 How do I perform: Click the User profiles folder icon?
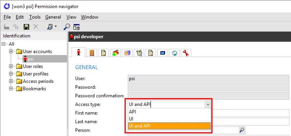coord(19,74)
